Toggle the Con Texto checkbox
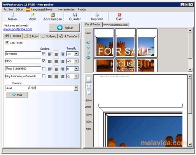Screen dimensions: 196x155 tap(7, 43)
